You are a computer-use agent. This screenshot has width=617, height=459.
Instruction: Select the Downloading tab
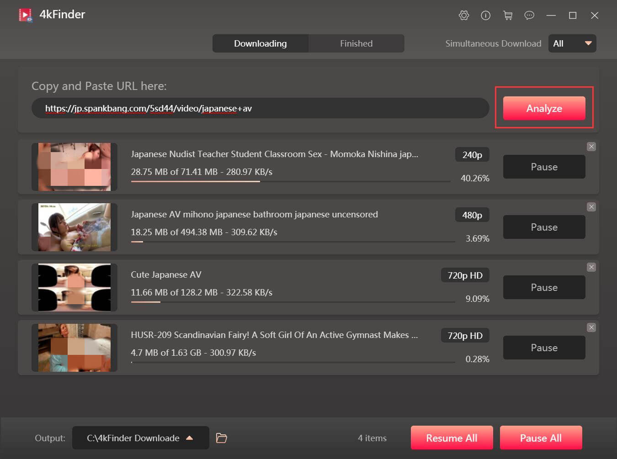tap(260, 43)
